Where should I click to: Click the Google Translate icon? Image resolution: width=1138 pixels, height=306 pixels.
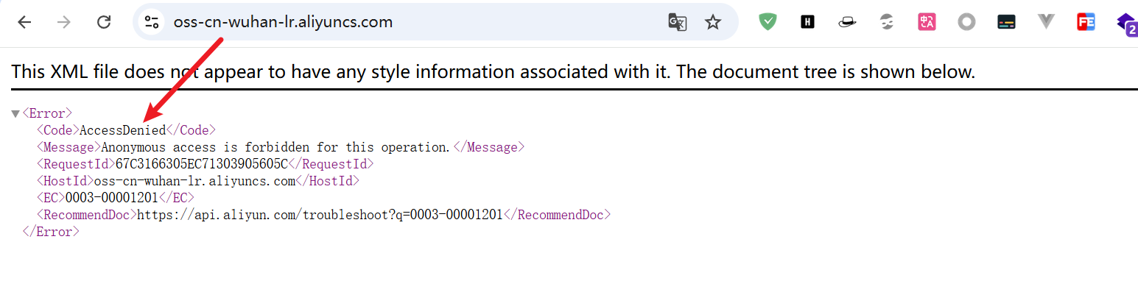(x=677, y=22)
